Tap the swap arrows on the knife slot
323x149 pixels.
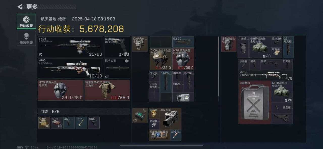[127, 61]
